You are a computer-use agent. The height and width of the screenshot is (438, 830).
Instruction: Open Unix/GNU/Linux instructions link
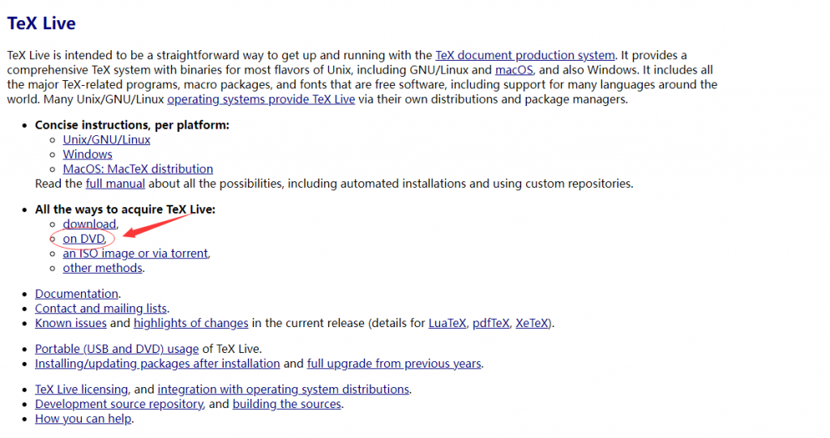coord(106,139)
